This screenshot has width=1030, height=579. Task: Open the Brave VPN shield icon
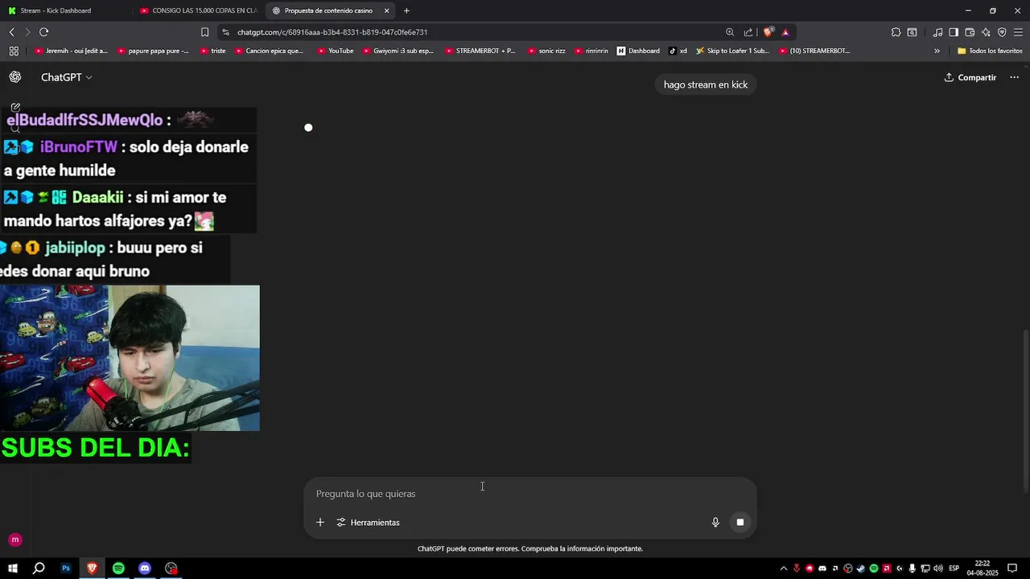1002,32
